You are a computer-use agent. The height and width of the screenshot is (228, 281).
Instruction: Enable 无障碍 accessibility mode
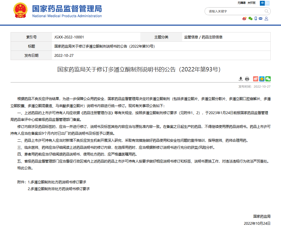click(241, 3)
